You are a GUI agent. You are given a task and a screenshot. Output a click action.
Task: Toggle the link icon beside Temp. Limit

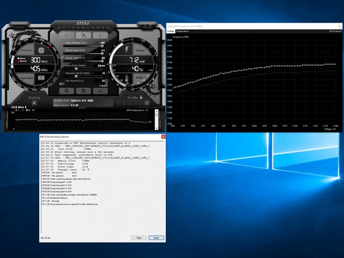[62, 58]
